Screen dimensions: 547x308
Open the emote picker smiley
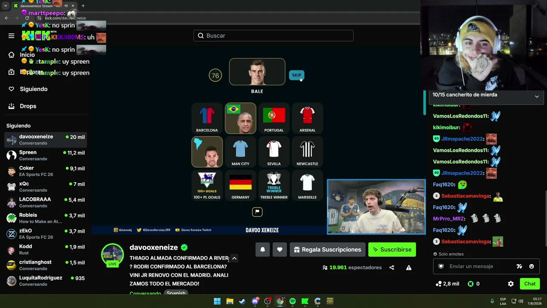tap(532, 266)
